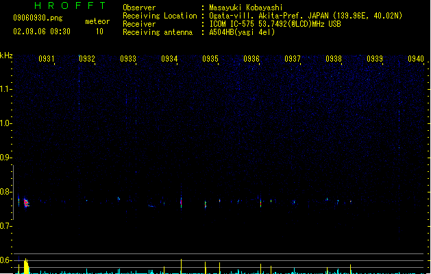Click the wide yellow level peak before 0931
431x274 pixels.
26,266
